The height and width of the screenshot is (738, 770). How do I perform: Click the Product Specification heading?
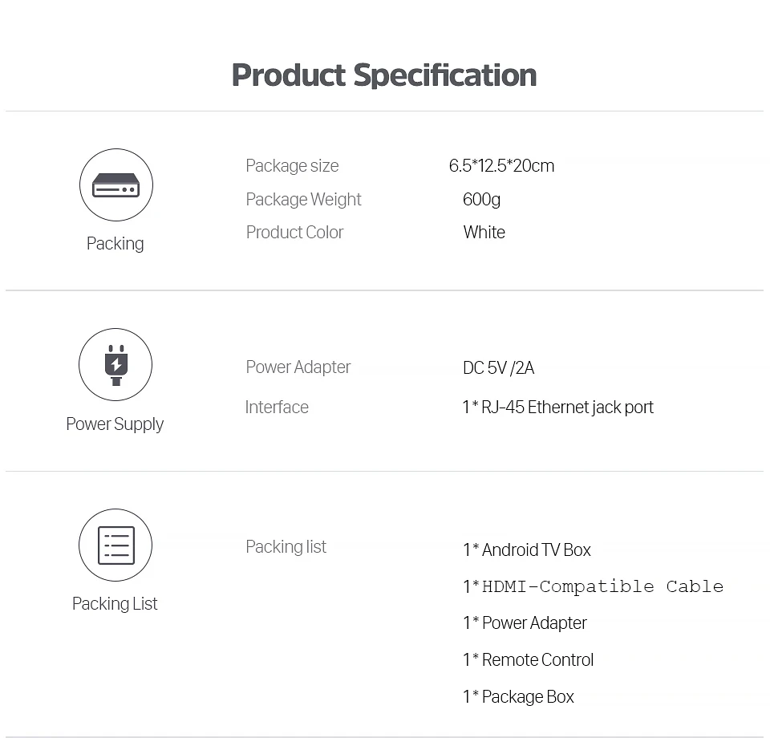tap(384, 75)
